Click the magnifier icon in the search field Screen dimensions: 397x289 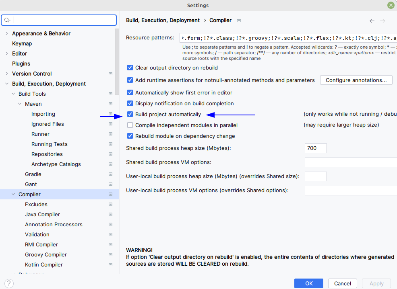(x=7, y=20)
